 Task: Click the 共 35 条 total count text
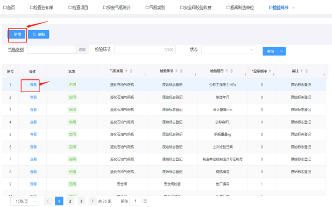[x=104, y=201]
